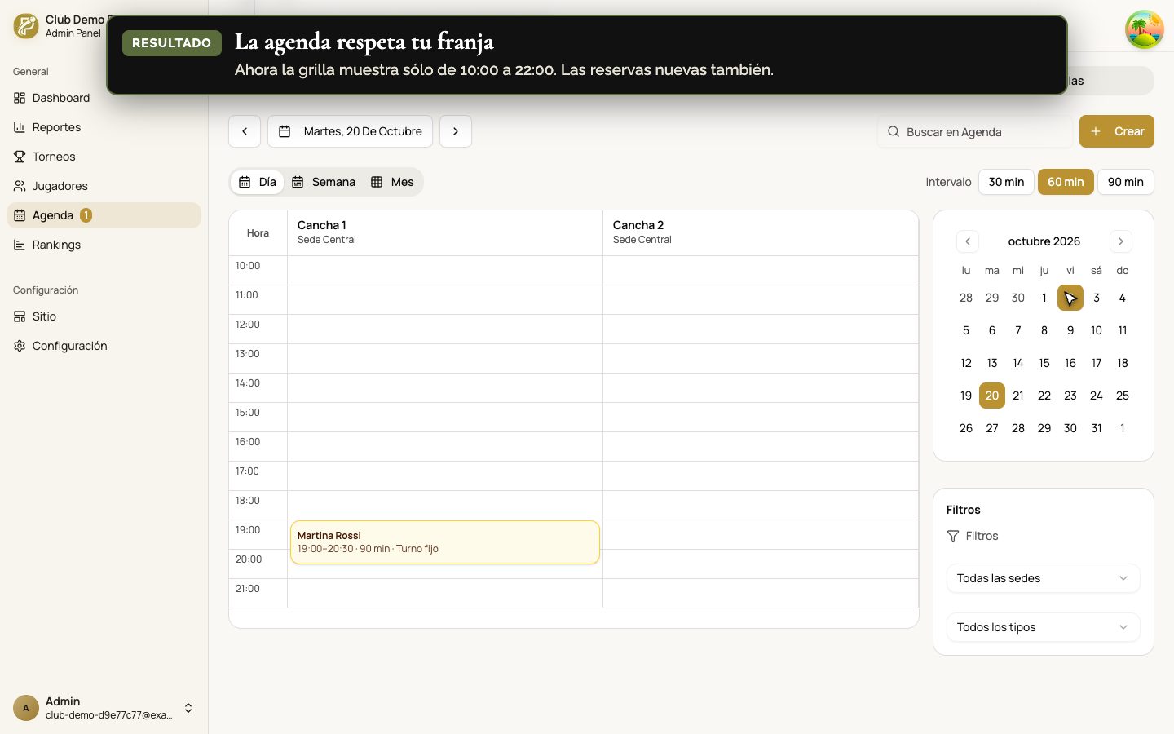The image size is (1174, 734).
Task: Select day 24 in mini calendar
Action: (1097, 396)
